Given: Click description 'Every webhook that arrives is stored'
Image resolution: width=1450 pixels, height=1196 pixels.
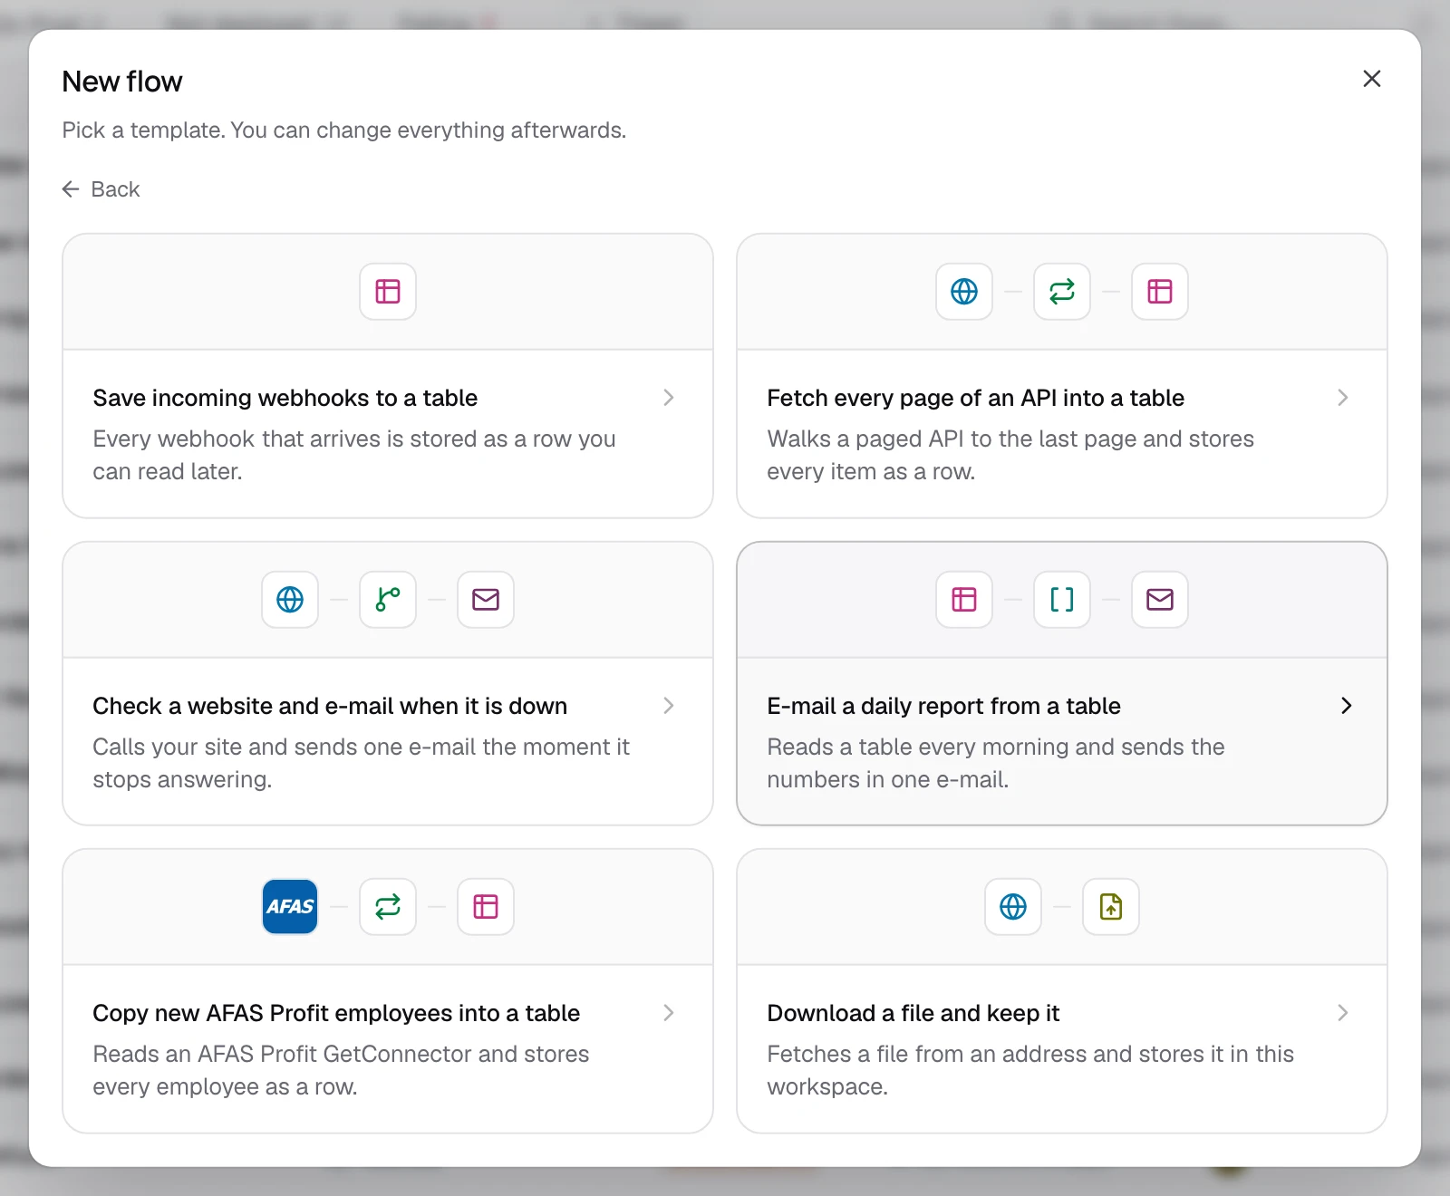Looking at the screenshot, I should click(x=354, y=455).
